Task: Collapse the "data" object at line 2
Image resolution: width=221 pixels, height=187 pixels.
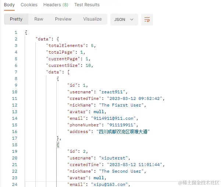Action: point(58,39)
